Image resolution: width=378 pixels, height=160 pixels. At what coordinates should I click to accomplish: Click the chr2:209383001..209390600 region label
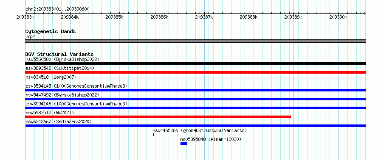coord(57,9)
